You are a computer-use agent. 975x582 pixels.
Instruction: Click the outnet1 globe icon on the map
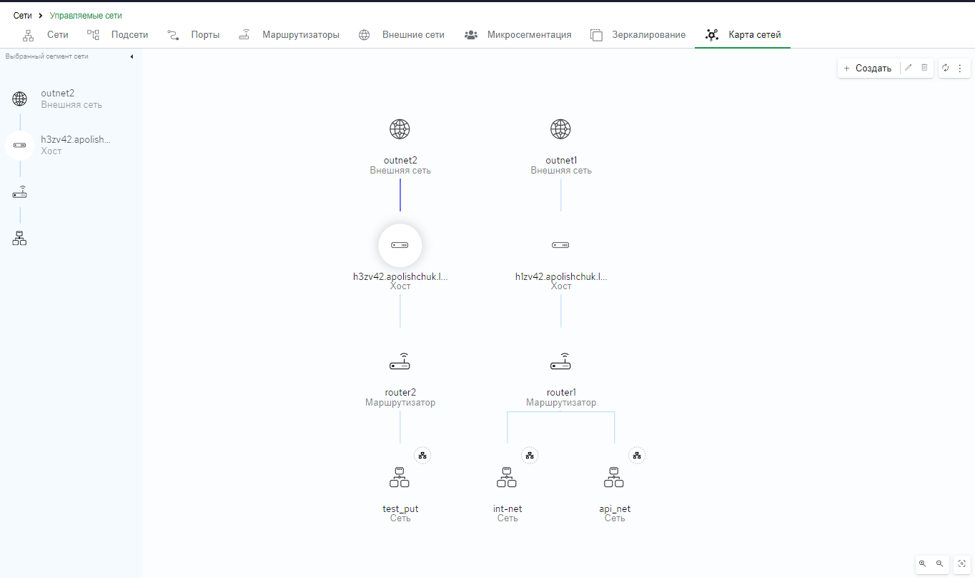tap(560, 129)
